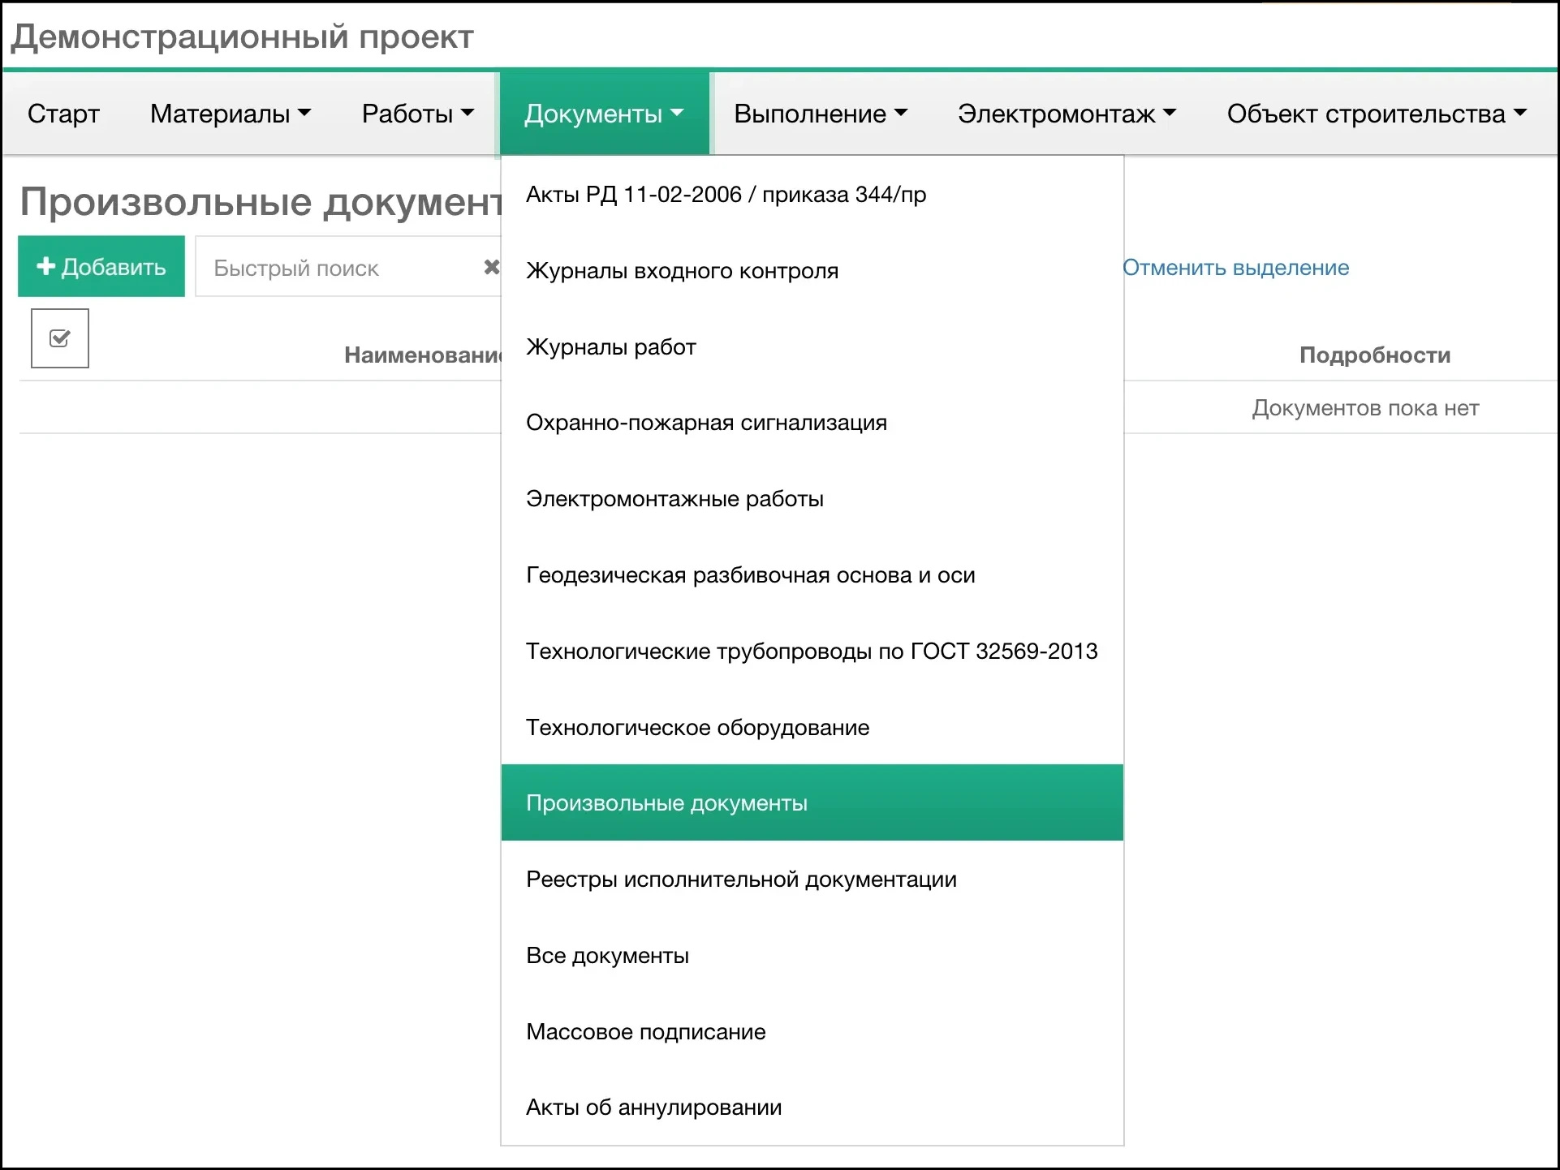This screenshot has width=1560, height=1170.
Task: Click the select-all checkmark icon above the table
Action: (x=58, y=338)
